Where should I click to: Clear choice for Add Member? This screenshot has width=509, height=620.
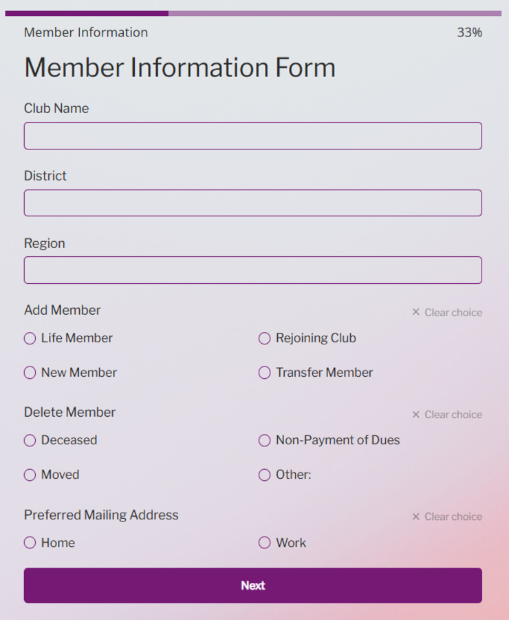click(x=447, y=312)
